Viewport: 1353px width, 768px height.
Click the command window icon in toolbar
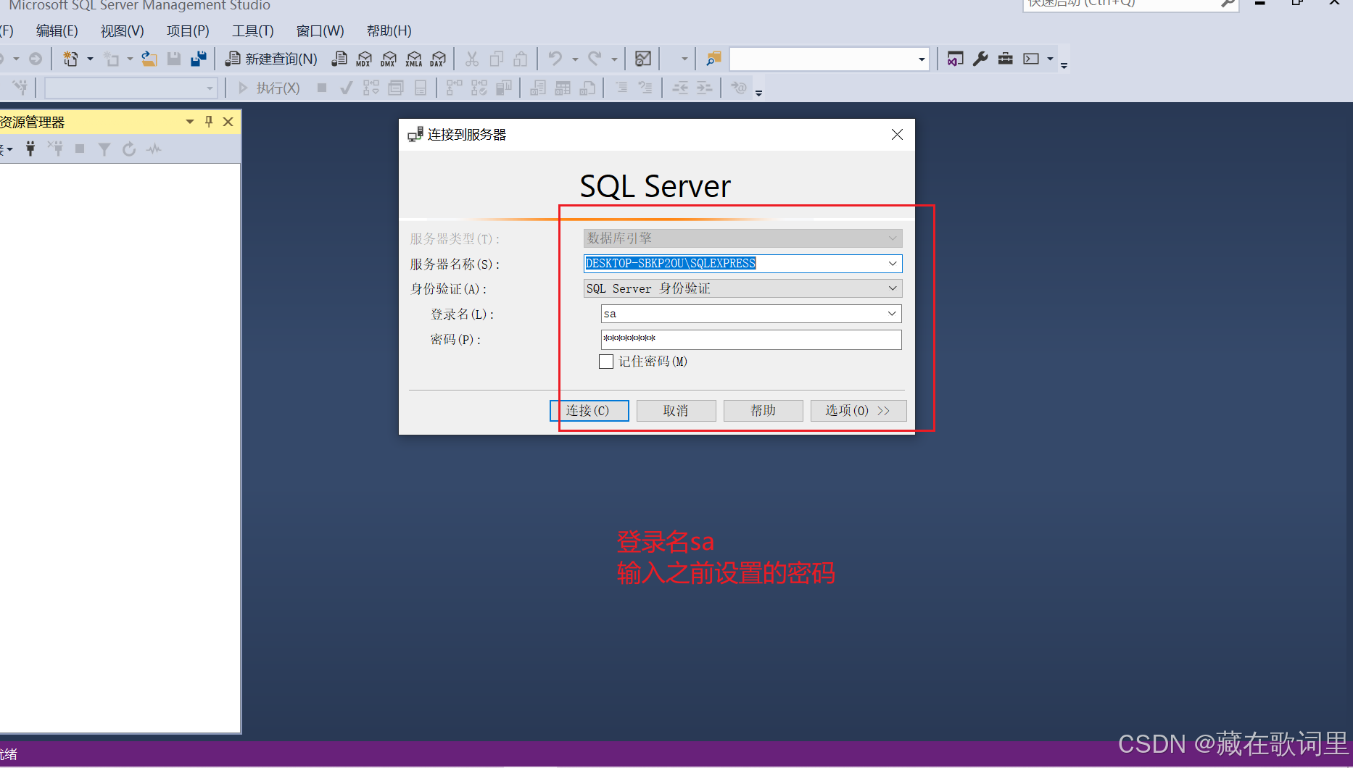(1031, 59)
